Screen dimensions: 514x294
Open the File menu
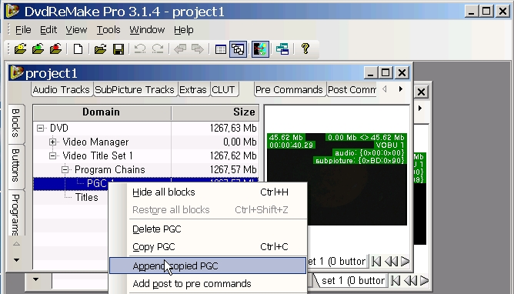tap(23, 30)
